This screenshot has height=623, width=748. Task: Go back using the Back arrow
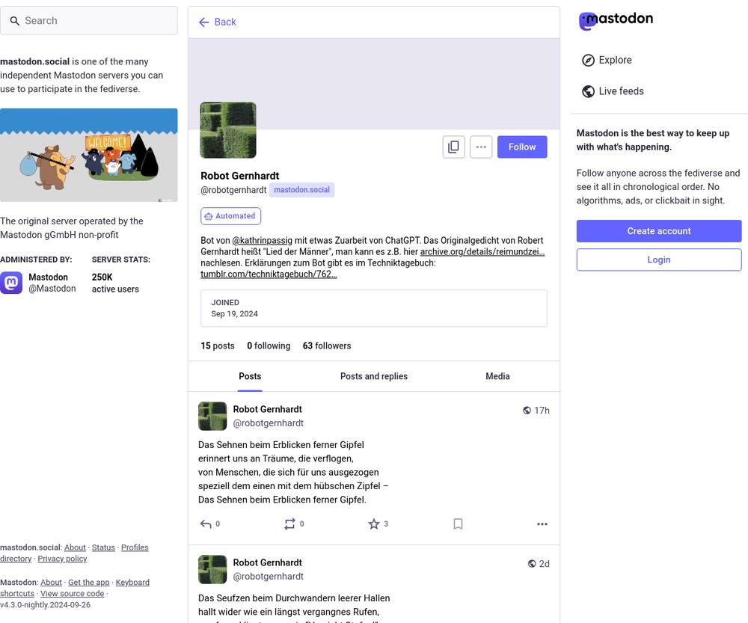point(217,22)
